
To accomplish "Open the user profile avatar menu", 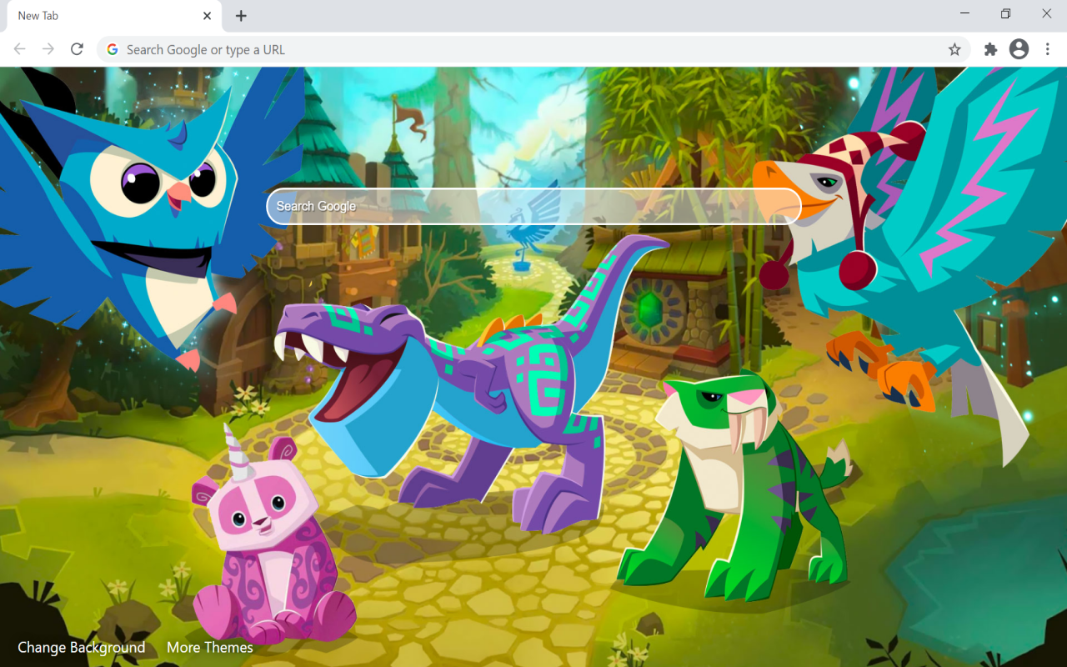I will [x=1019, y=49].
